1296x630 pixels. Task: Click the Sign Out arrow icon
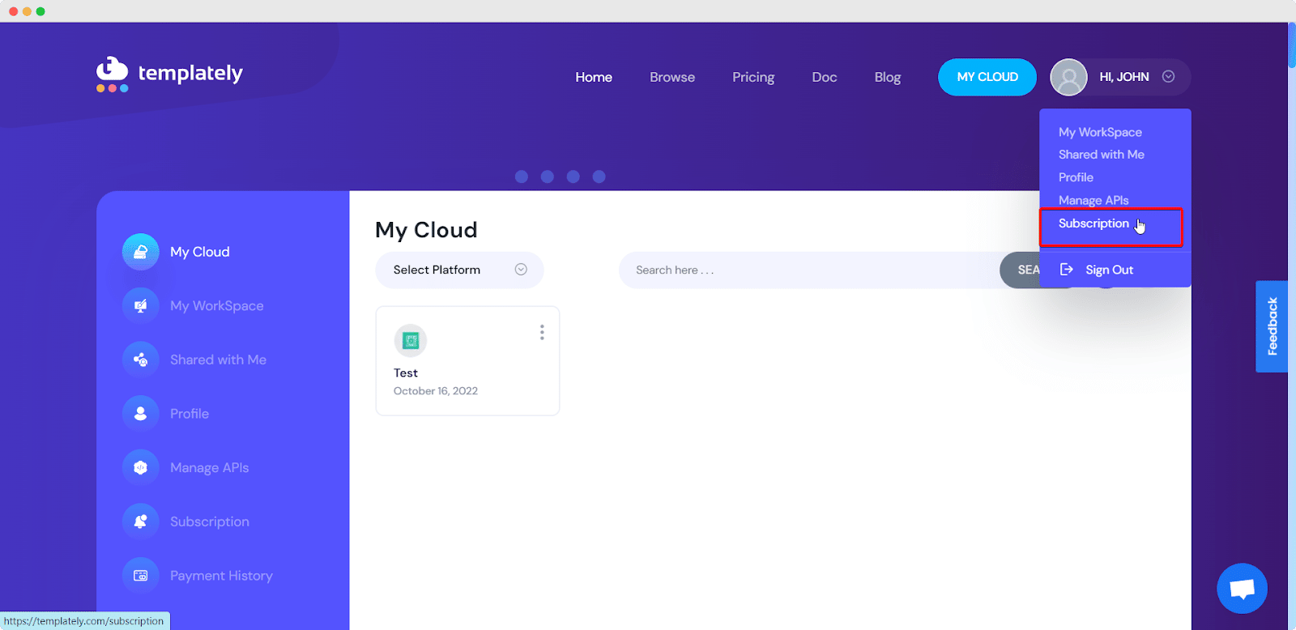coord(1067,270)
